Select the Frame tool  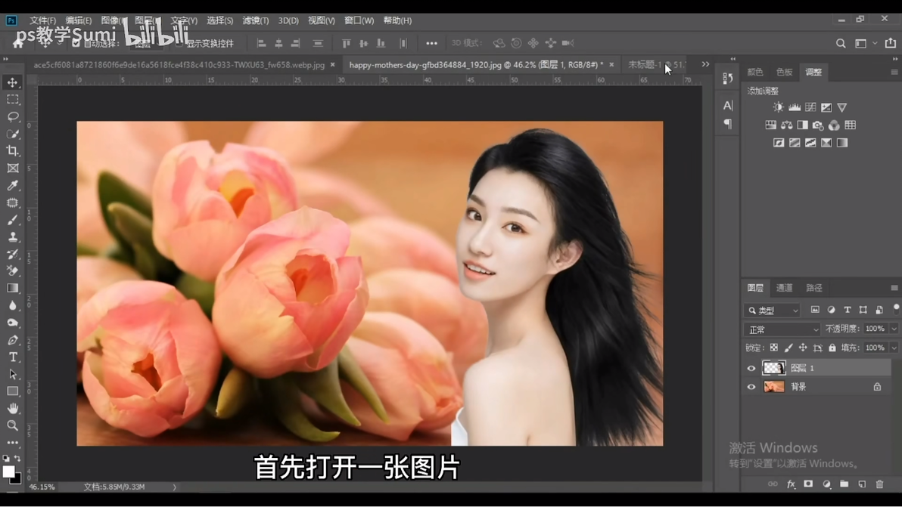pyautogui.click(x=13, y=168)
